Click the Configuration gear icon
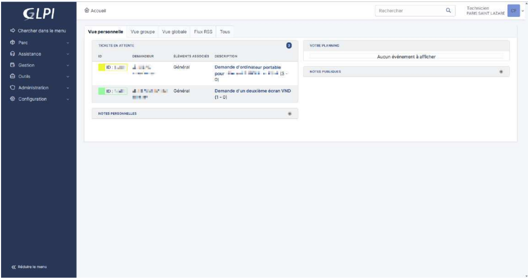 [13, 99]
